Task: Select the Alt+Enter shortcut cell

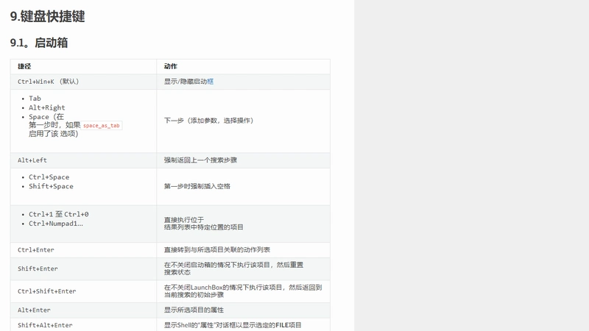Action: coord(83,310)
